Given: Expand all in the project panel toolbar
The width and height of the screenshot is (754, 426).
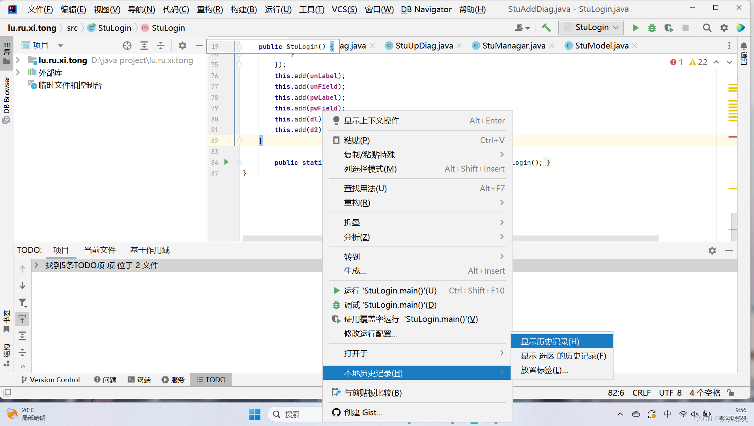Looking at the screenshot, I should pos(144,46).
